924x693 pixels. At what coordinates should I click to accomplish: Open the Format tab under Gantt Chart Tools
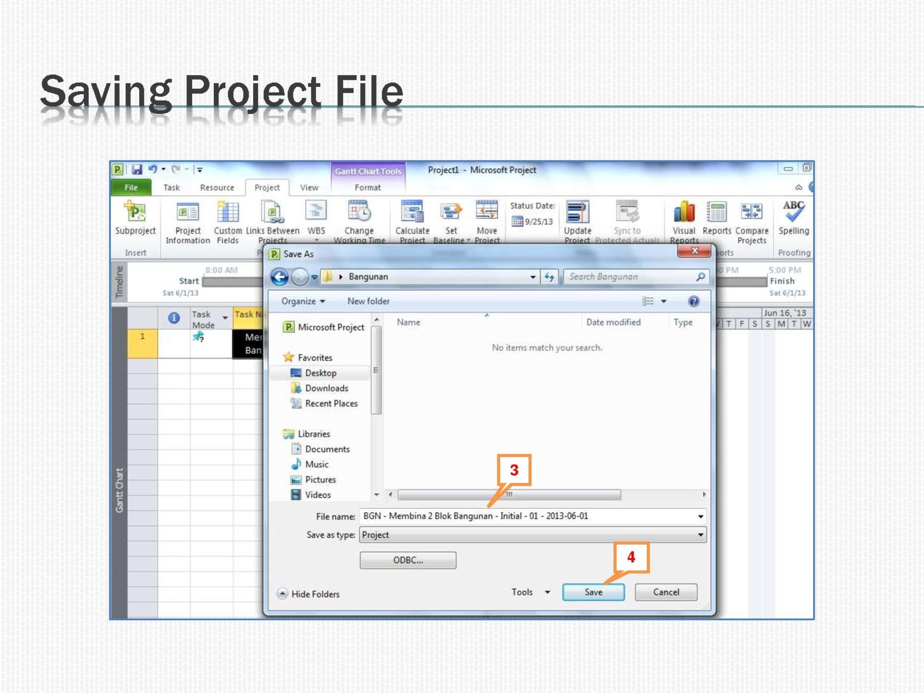point(368,187)
